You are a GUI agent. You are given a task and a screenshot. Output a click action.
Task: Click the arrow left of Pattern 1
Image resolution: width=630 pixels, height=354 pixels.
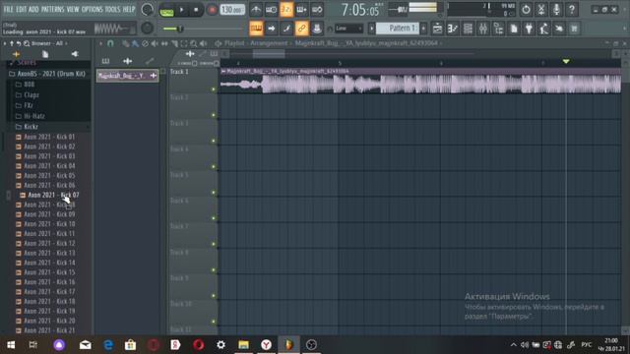(372, 29)
